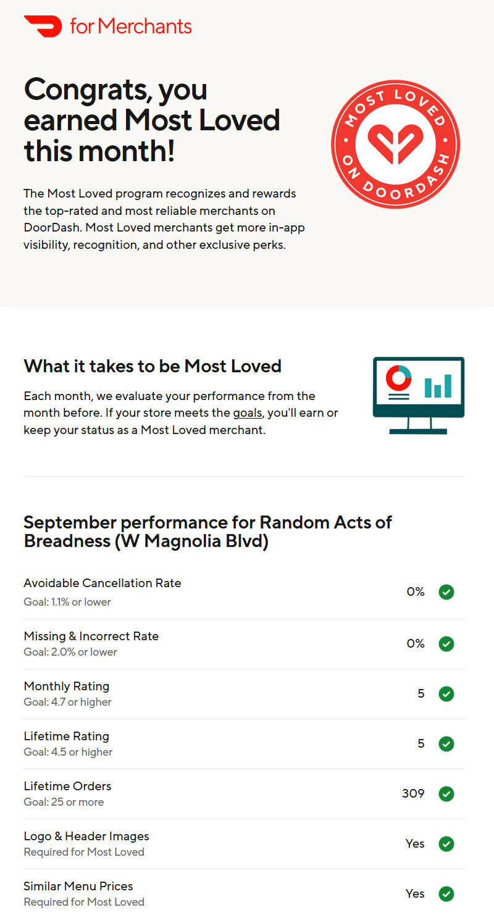Select the Missing & Incorrect Rate label
The height and width of the screenshot is (923, 494).
pos(91,636)
